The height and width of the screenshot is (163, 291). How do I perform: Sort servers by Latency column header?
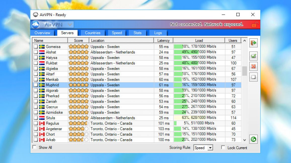pyautogui.click(x=163, y=40)
